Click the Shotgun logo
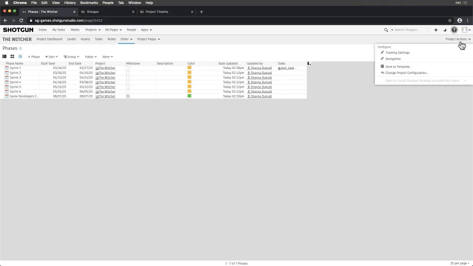 [x=18, y=30]
